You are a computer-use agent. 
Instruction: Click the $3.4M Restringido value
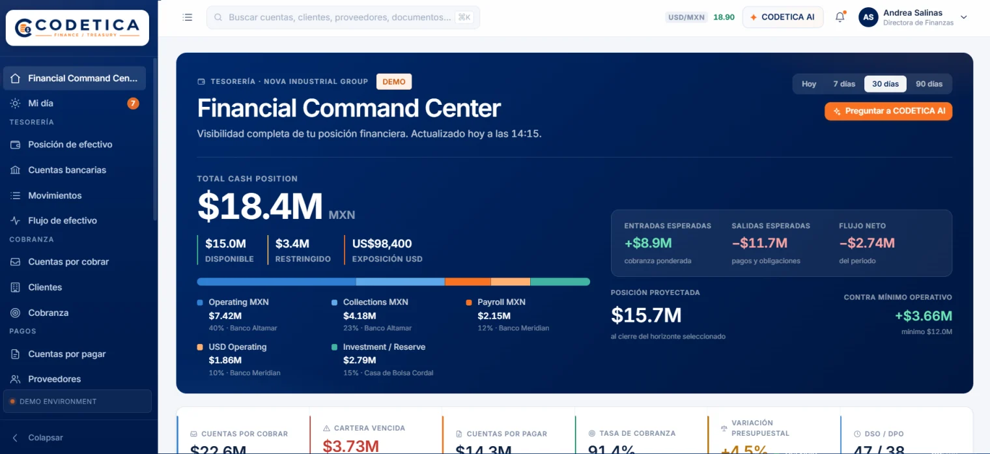[x=292, y=244]
